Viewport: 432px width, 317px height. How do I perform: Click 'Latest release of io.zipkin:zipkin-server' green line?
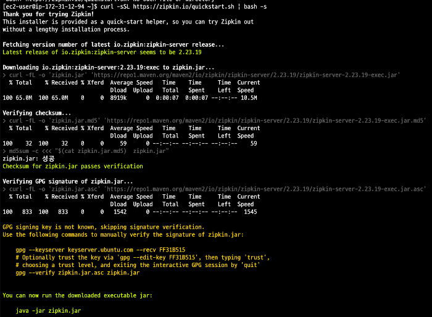coord(102,52)
